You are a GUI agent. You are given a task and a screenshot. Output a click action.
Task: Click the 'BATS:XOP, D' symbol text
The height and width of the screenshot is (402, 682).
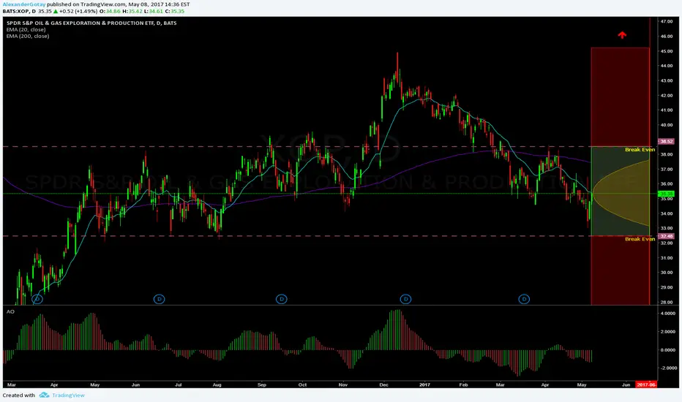click(x=18, y=11)
